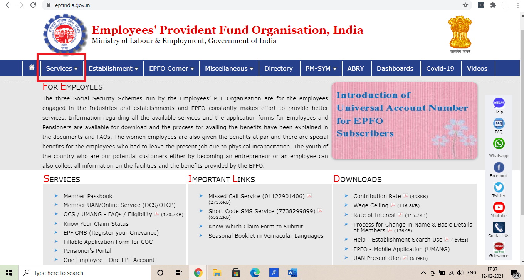This screenshot has height=280, width=524.
Task: Click Know Your Claim Status link
Action: pyautogui.click(x=96, y=223)
